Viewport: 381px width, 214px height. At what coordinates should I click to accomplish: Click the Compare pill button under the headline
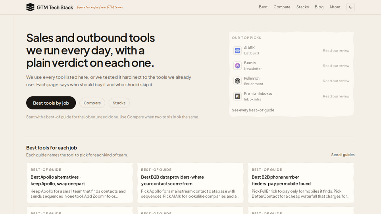pyautogui.click(x=92, y=103)
